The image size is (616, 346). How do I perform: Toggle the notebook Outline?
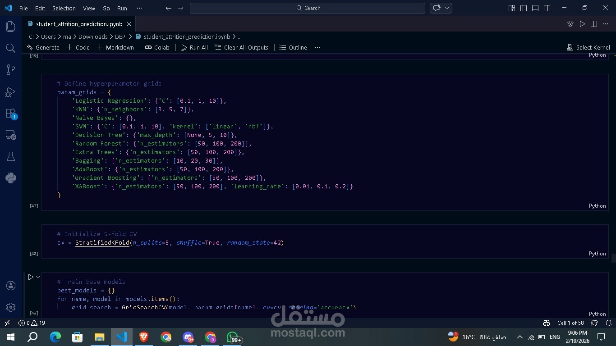(x=293, y=47)
